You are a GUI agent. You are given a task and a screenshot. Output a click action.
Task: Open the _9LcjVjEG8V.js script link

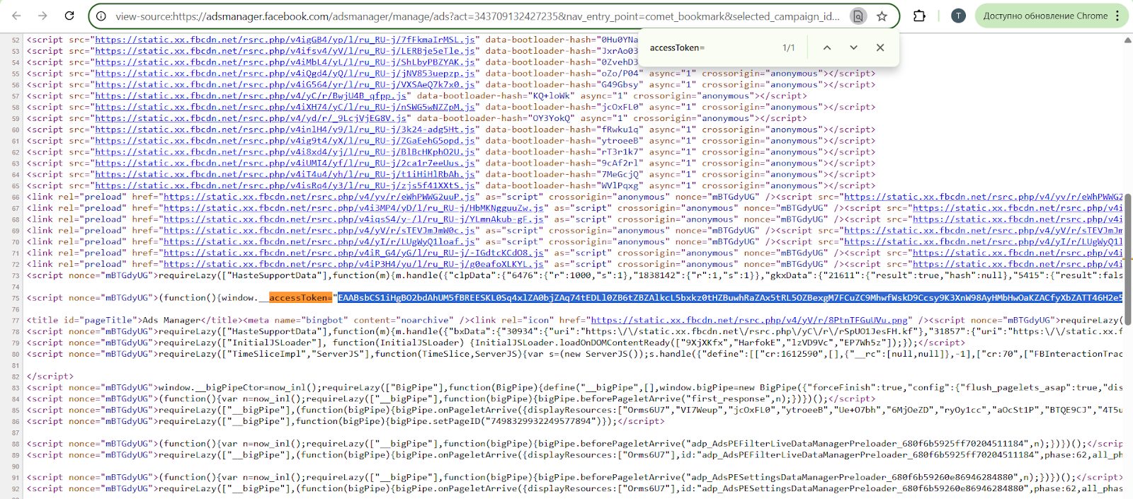coord(251,118)
